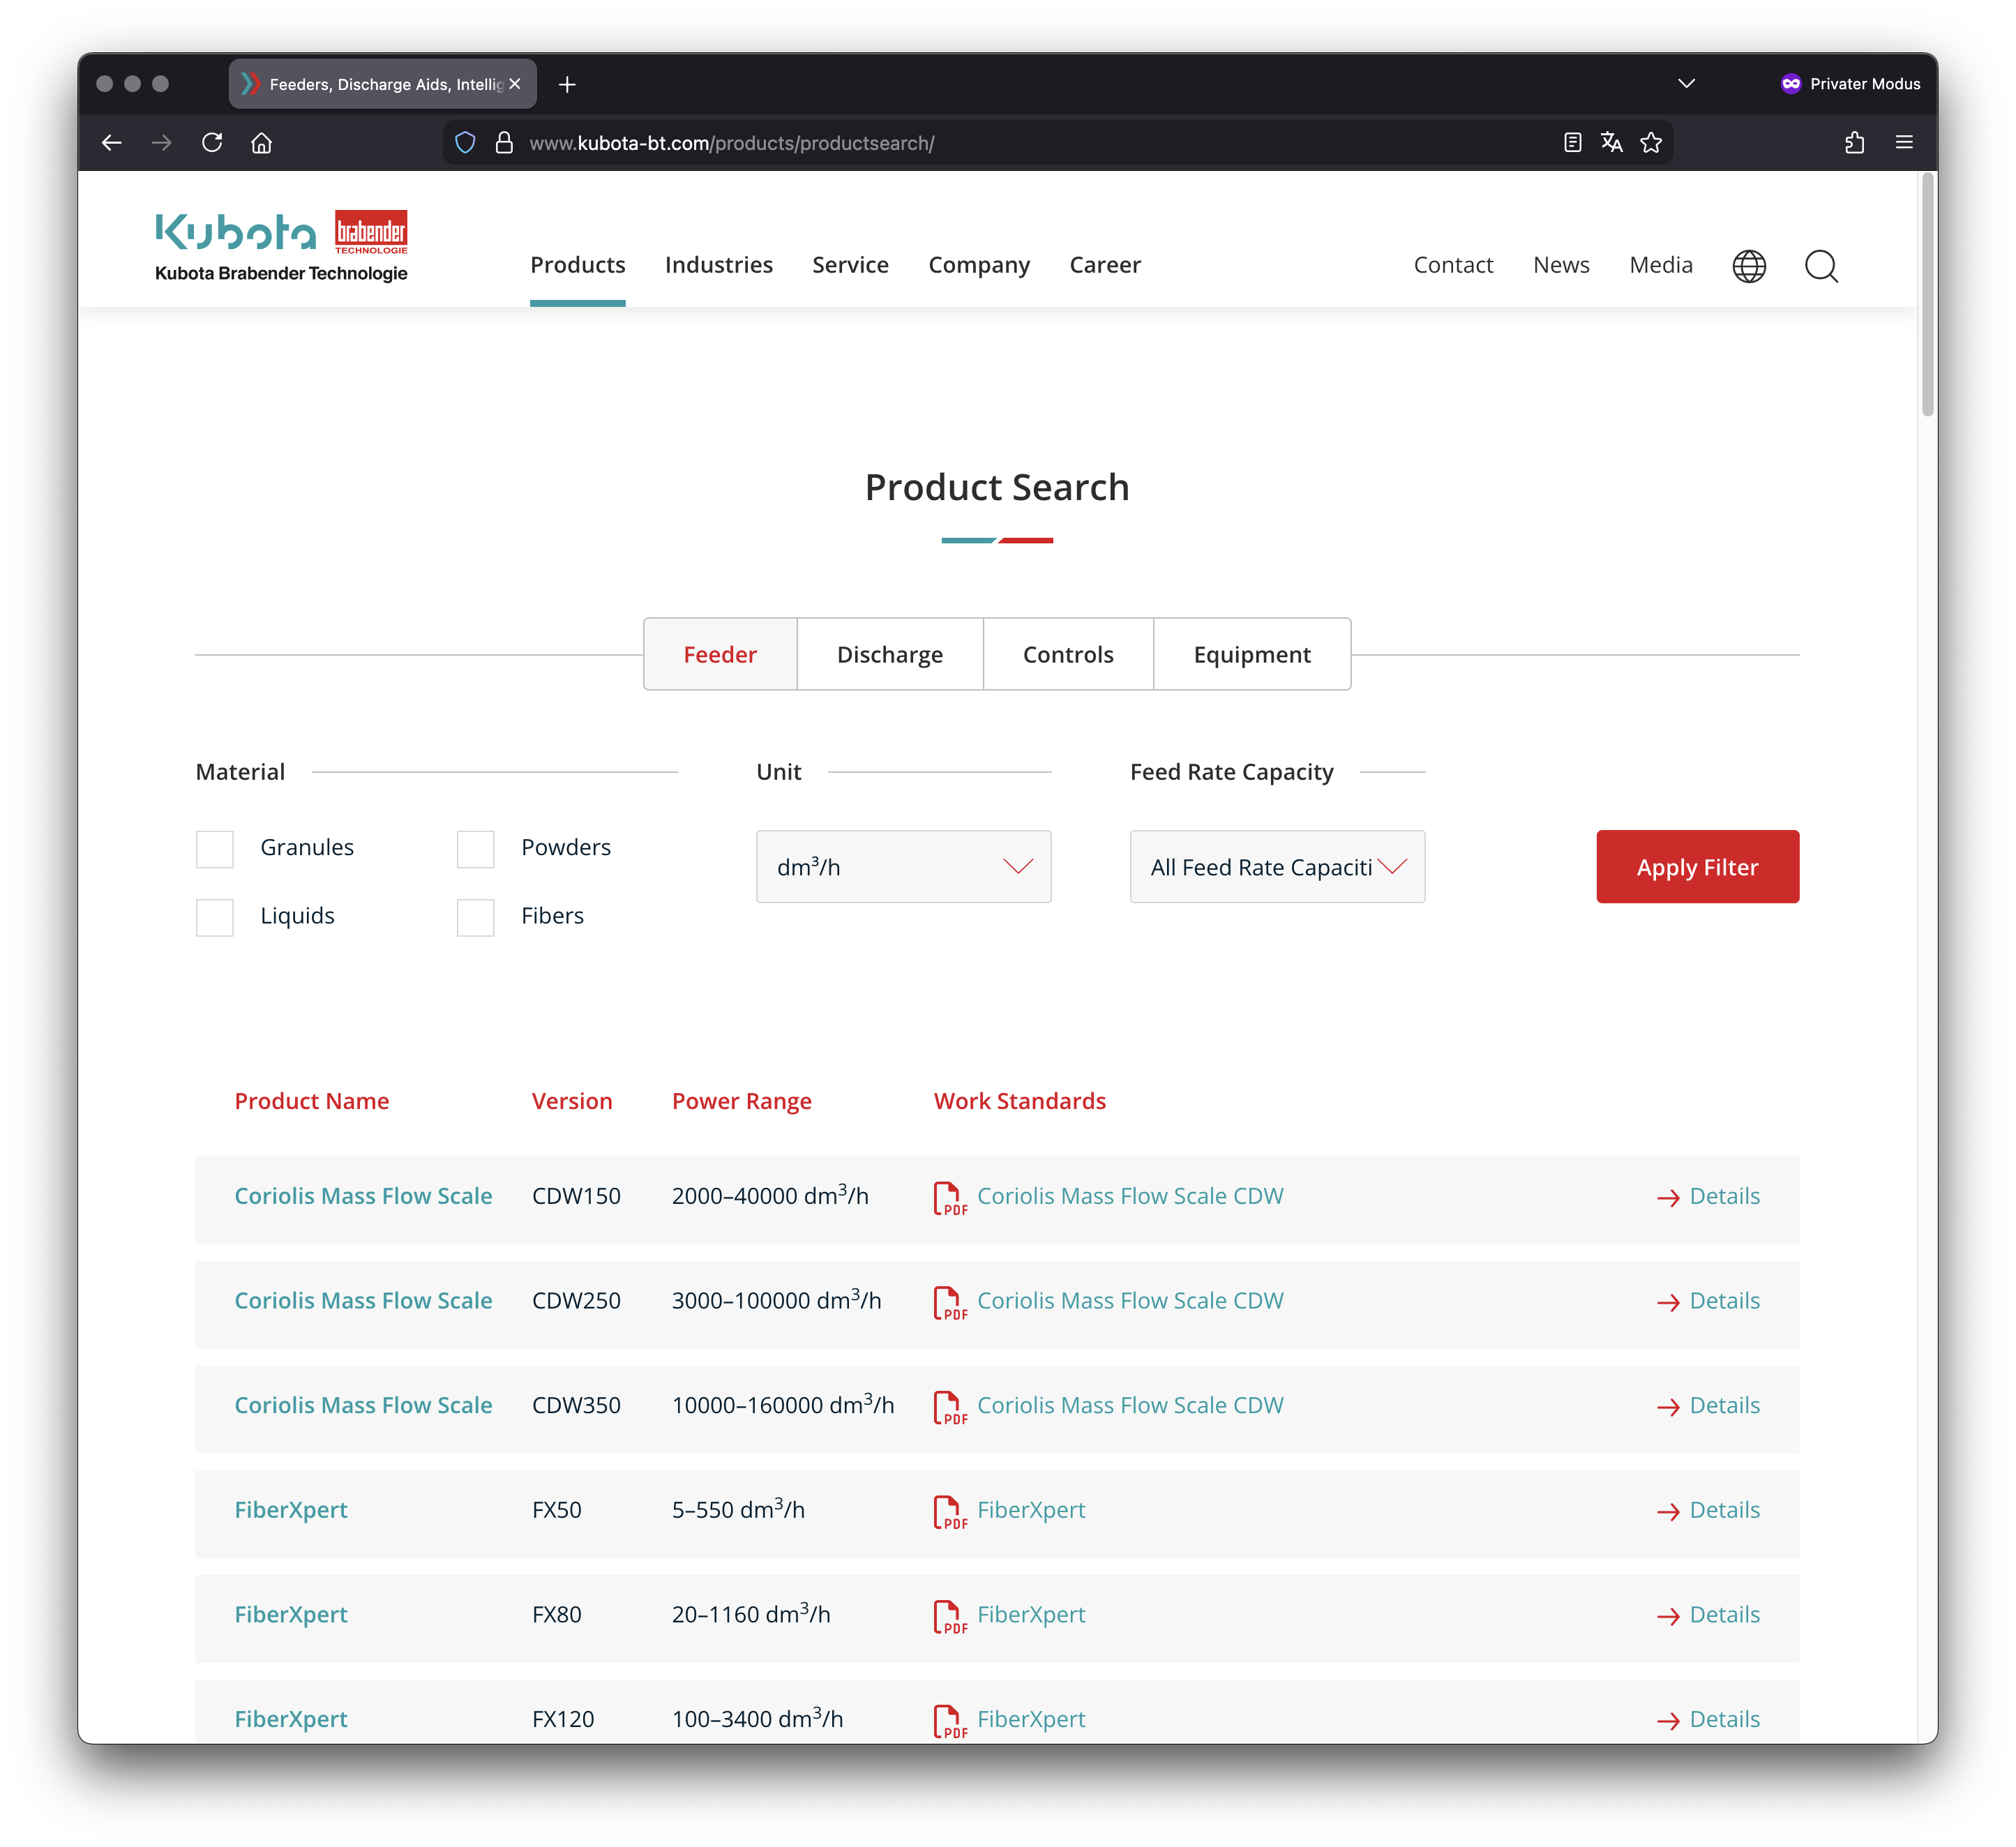Click the globe language selector icon

pos(1748,266)
